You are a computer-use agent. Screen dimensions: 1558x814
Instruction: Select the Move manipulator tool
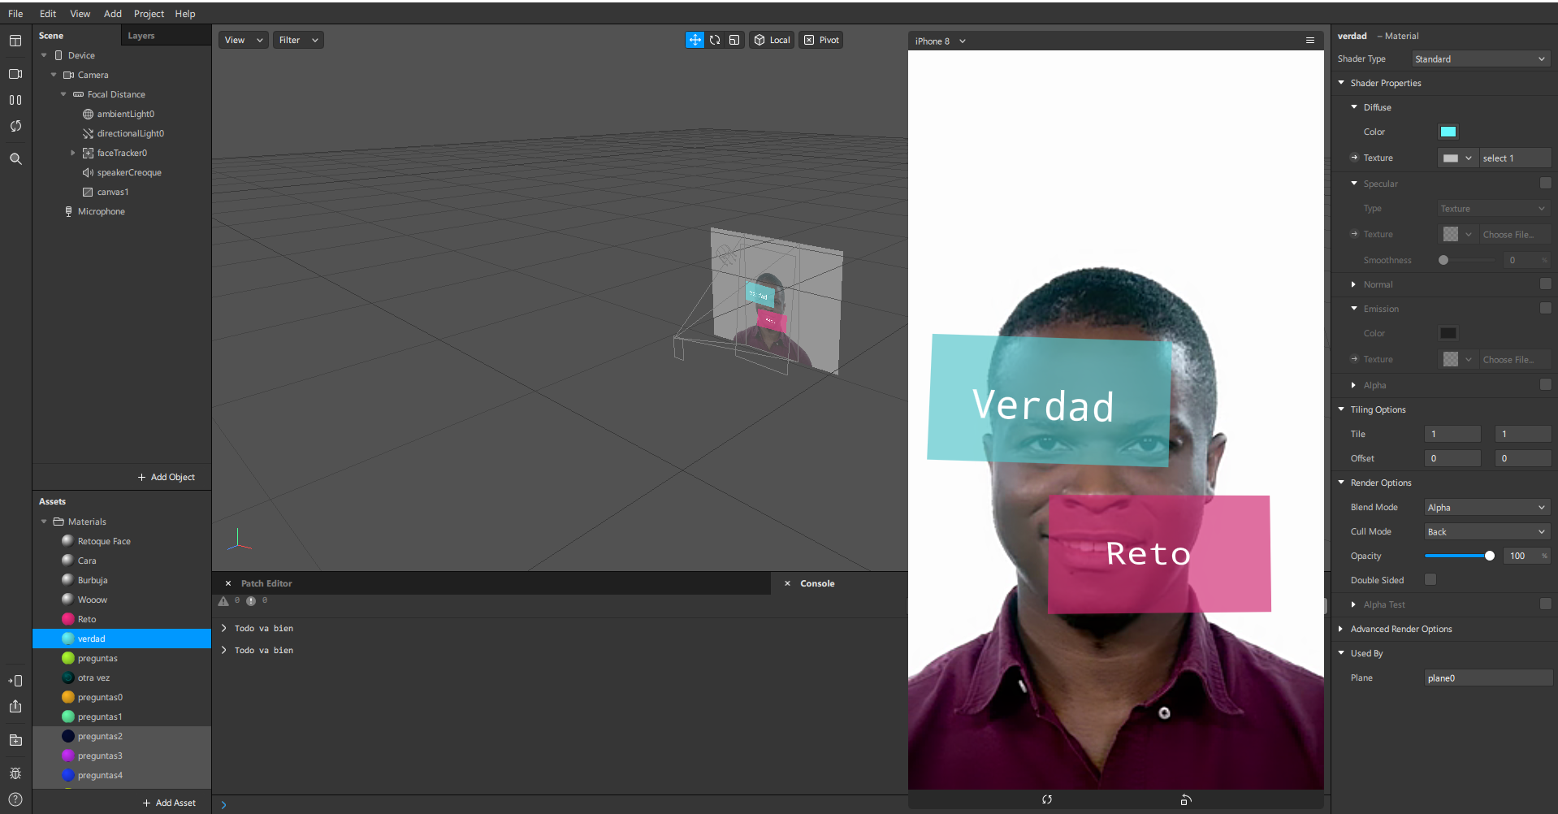click(695, 40)
